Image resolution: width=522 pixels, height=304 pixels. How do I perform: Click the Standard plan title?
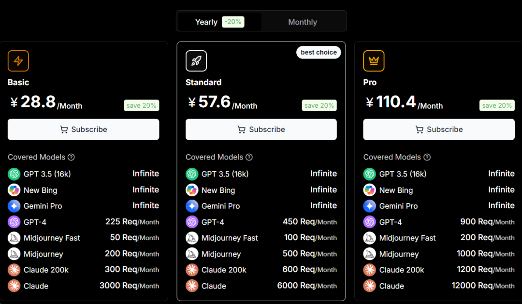pos(203,82)
